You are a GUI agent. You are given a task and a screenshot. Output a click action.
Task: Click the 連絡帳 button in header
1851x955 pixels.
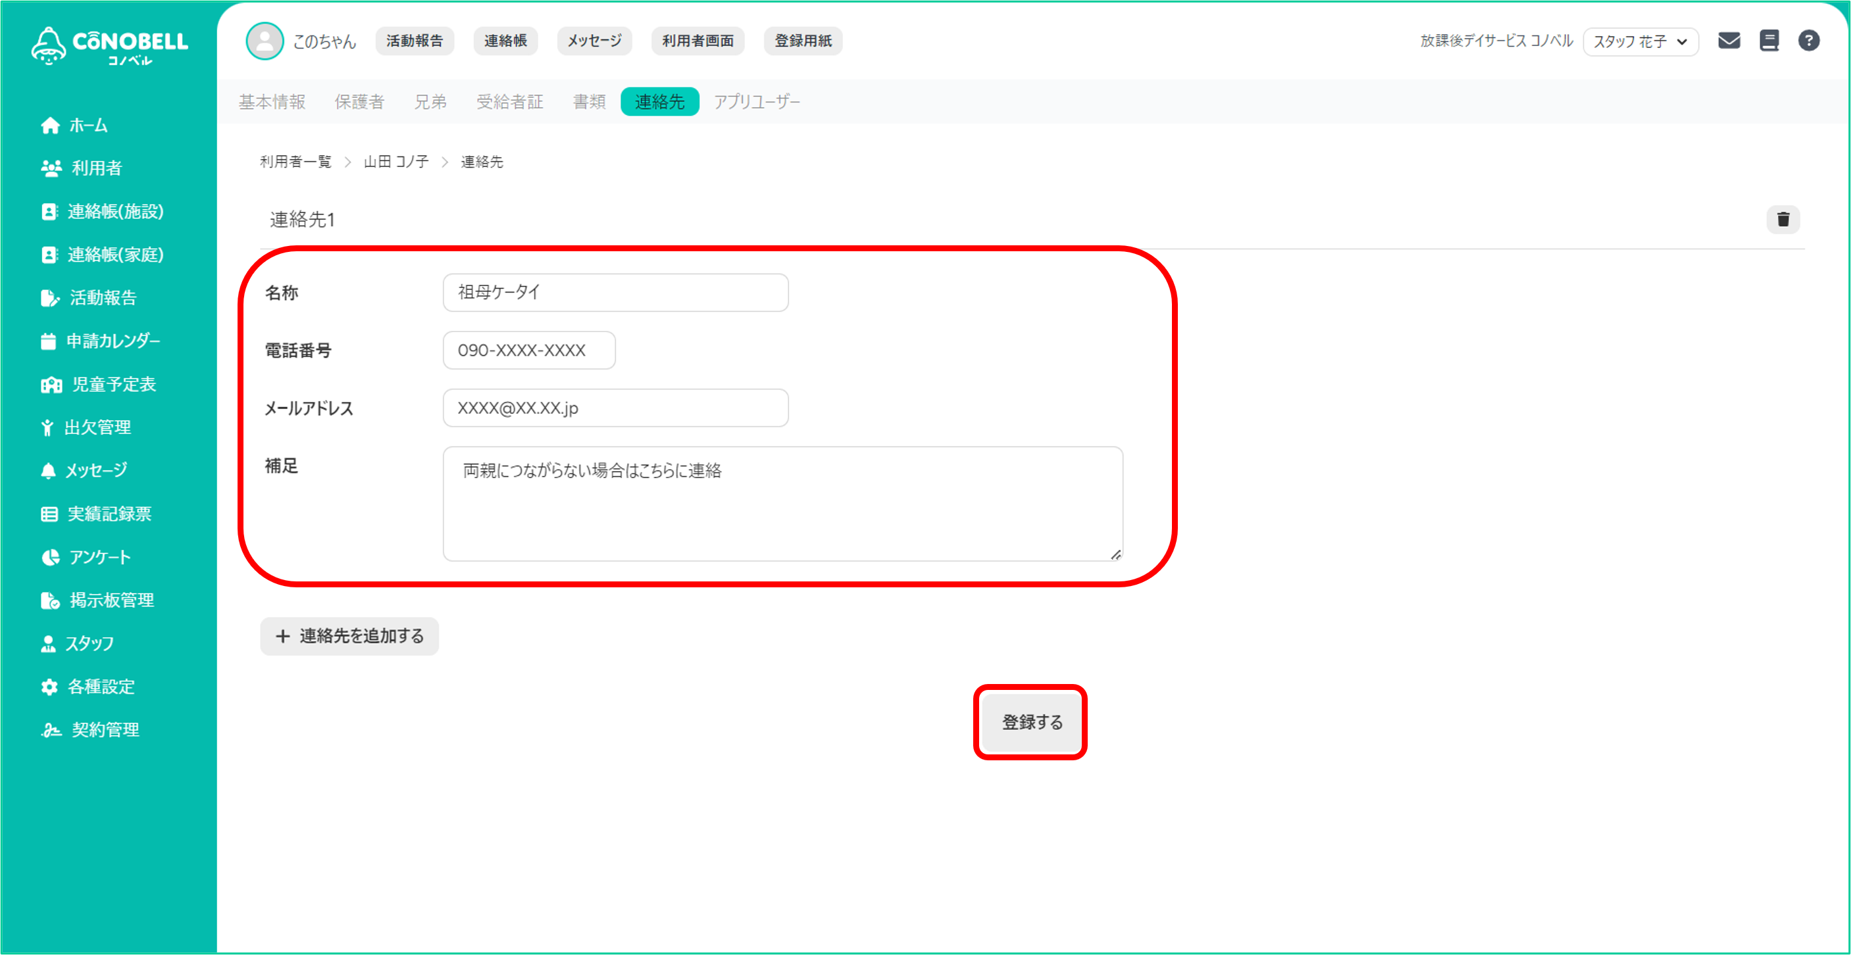(x=505, y=41)
